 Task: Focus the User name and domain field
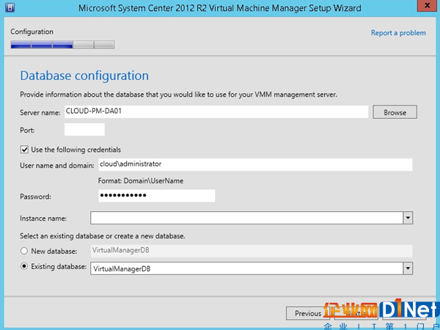(255, 164)
